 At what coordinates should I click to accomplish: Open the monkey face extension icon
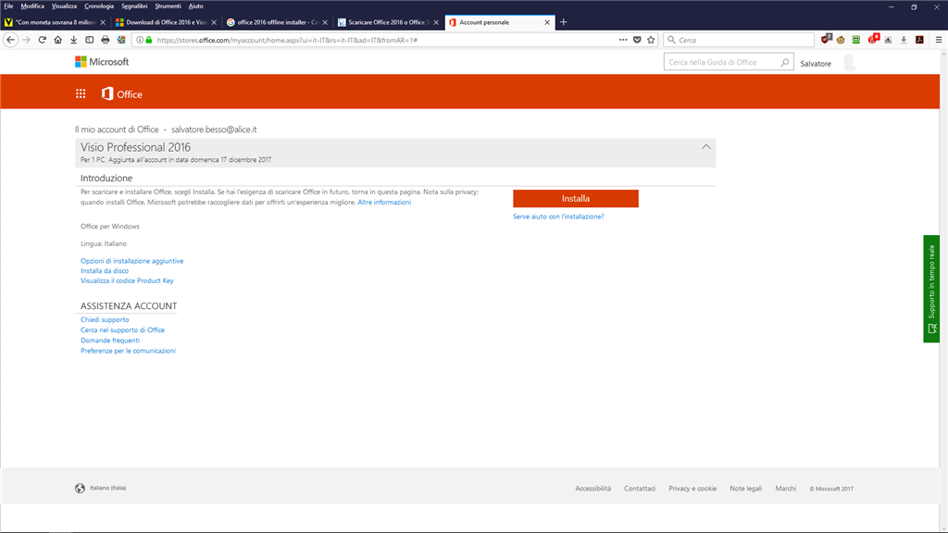click(x=841, y=40)
